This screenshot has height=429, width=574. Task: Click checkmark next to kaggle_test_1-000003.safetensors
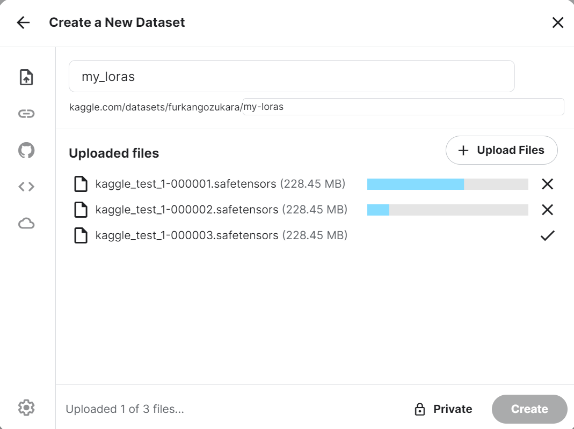(547, 235)
